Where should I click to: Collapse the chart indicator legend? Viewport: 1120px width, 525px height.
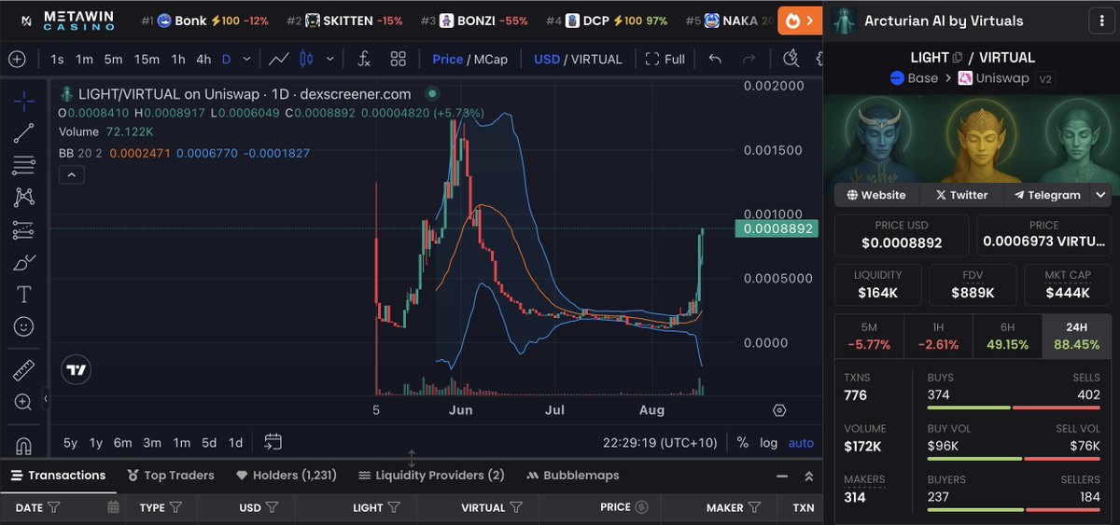pos(71,174)
